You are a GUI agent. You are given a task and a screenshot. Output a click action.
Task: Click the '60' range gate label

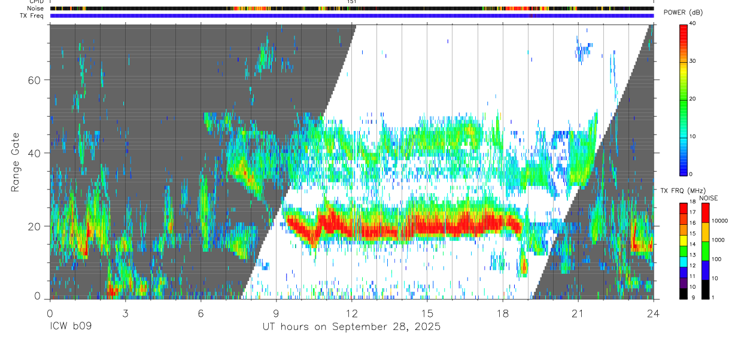point(35,80)
